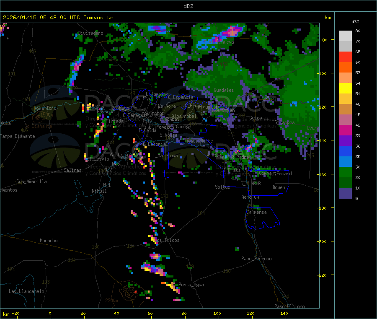Click the right axis tick '-140'
This screenshot has height=319, width=377.
pos(323,140)
